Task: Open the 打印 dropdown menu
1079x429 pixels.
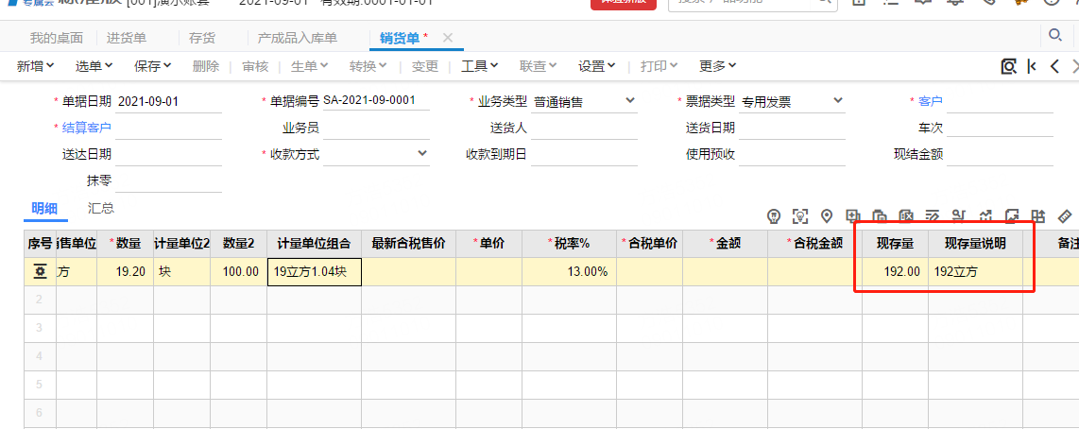Action: (659, 66)
